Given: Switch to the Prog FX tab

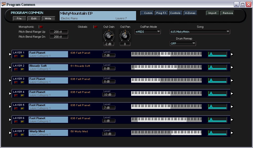Looking at the screenshot, I should point(161,13).
